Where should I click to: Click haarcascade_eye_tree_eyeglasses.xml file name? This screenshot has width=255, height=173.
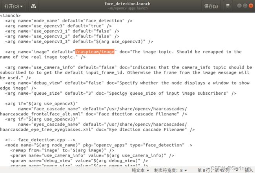click(46, 130)
